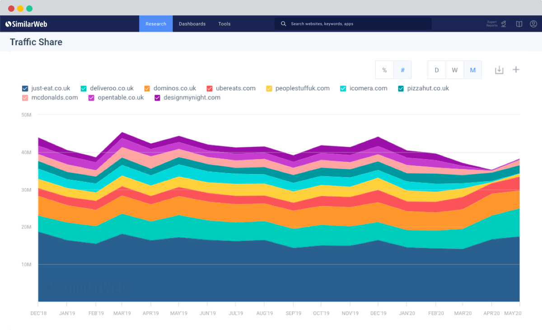Click the pizzahut.co.uk legend label
Image resolution: width=542 pixels, height=330 pixels.
(x=428, y=89)
